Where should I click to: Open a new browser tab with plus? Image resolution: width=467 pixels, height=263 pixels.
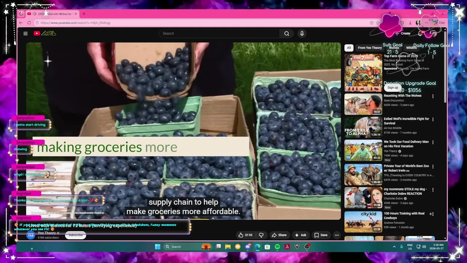[84, 14]
